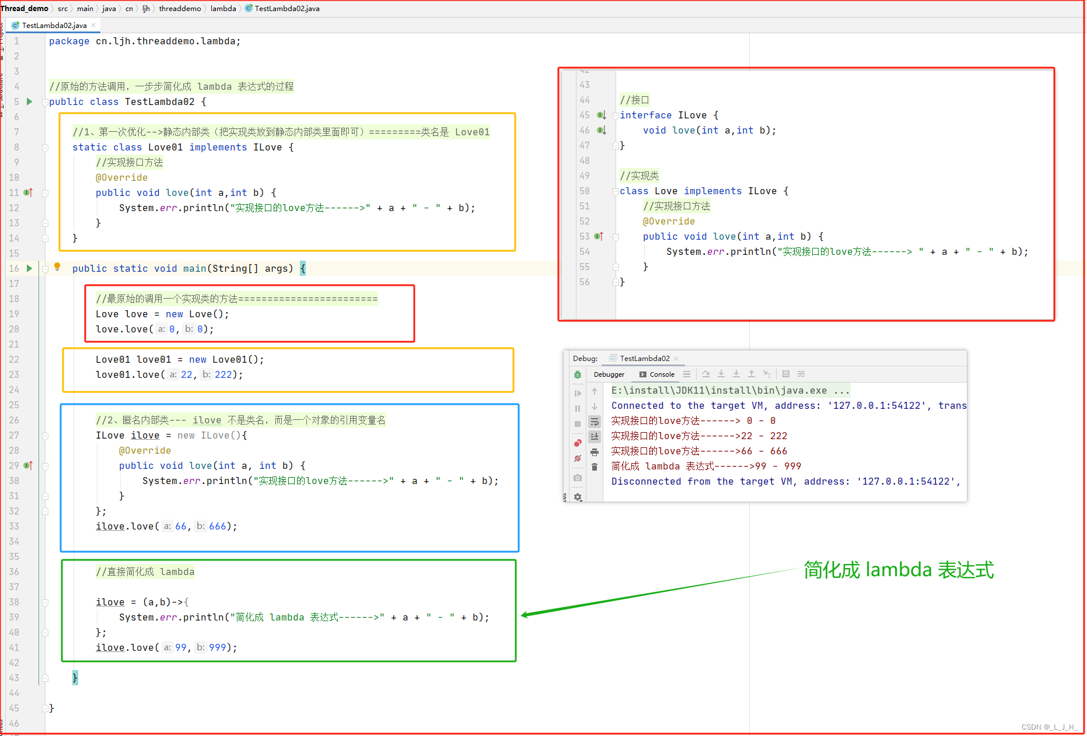Image resolution: width=1087 pixels, height=736 pixels.
Task: Toggle Scroll to End in console
Action: click(x=595, y=436)
